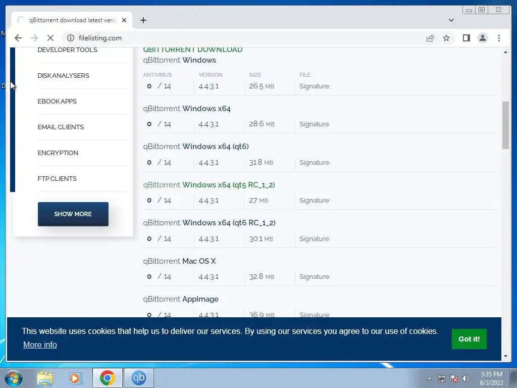Open Encryption category

(x=58, y=153)
